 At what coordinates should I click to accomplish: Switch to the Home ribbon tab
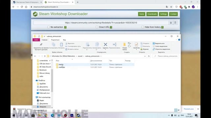45,40
